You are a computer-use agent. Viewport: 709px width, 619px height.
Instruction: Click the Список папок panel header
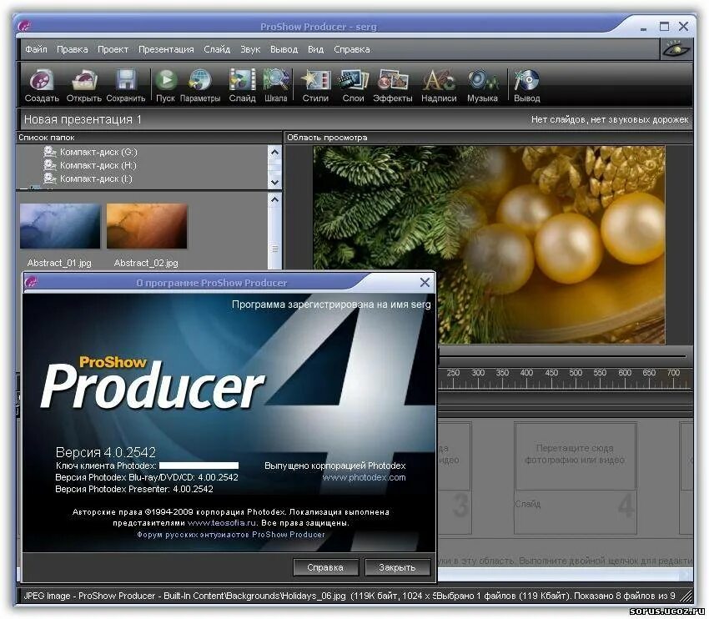coord(148,138)
